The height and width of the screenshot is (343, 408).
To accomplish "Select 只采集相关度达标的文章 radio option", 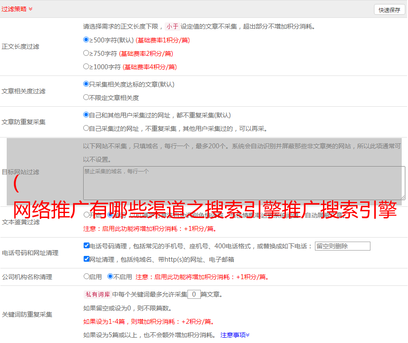I will click(x=86, y=84).
